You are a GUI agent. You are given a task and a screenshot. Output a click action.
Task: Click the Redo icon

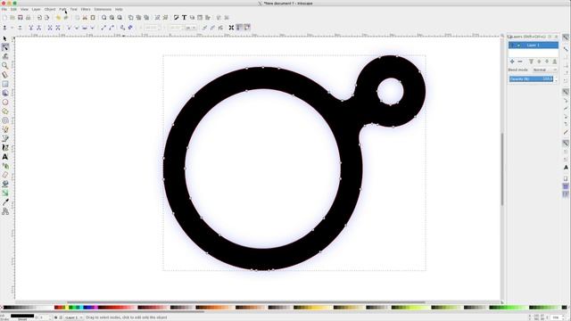pos(66,18)
